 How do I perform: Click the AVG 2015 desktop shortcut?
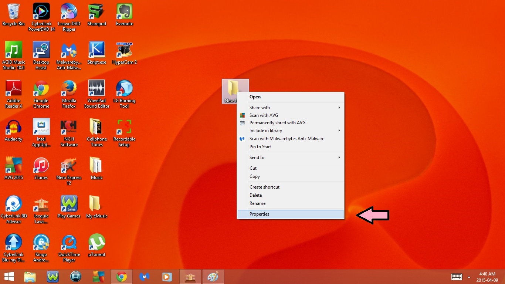[14, 169]
